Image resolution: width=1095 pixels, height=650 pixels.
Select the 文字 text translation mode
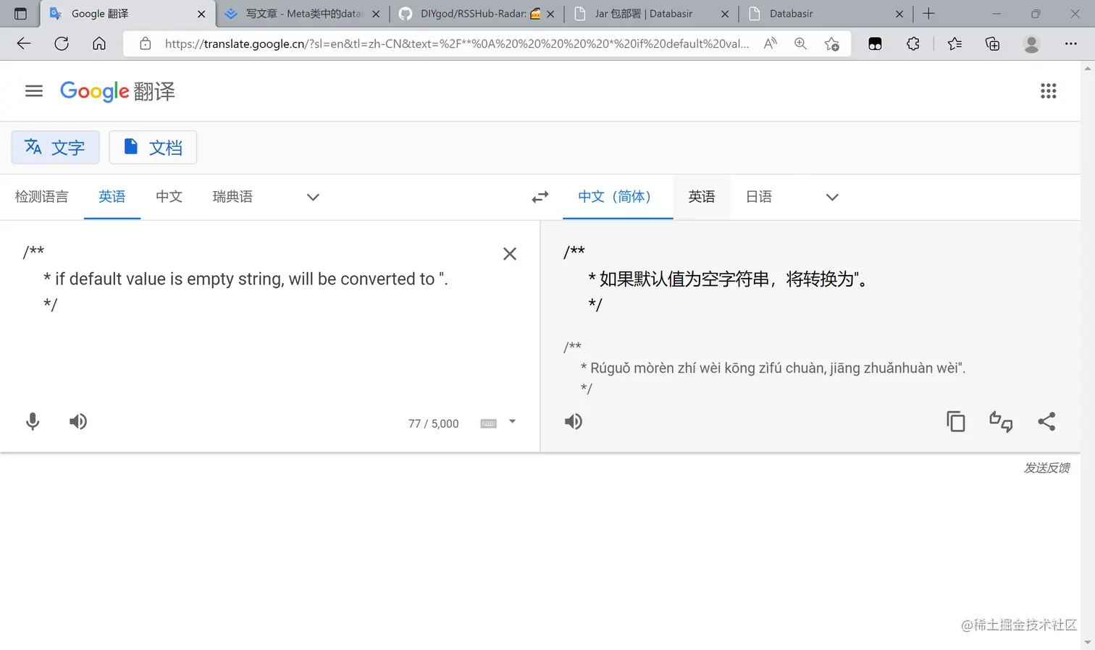(55, 148)
